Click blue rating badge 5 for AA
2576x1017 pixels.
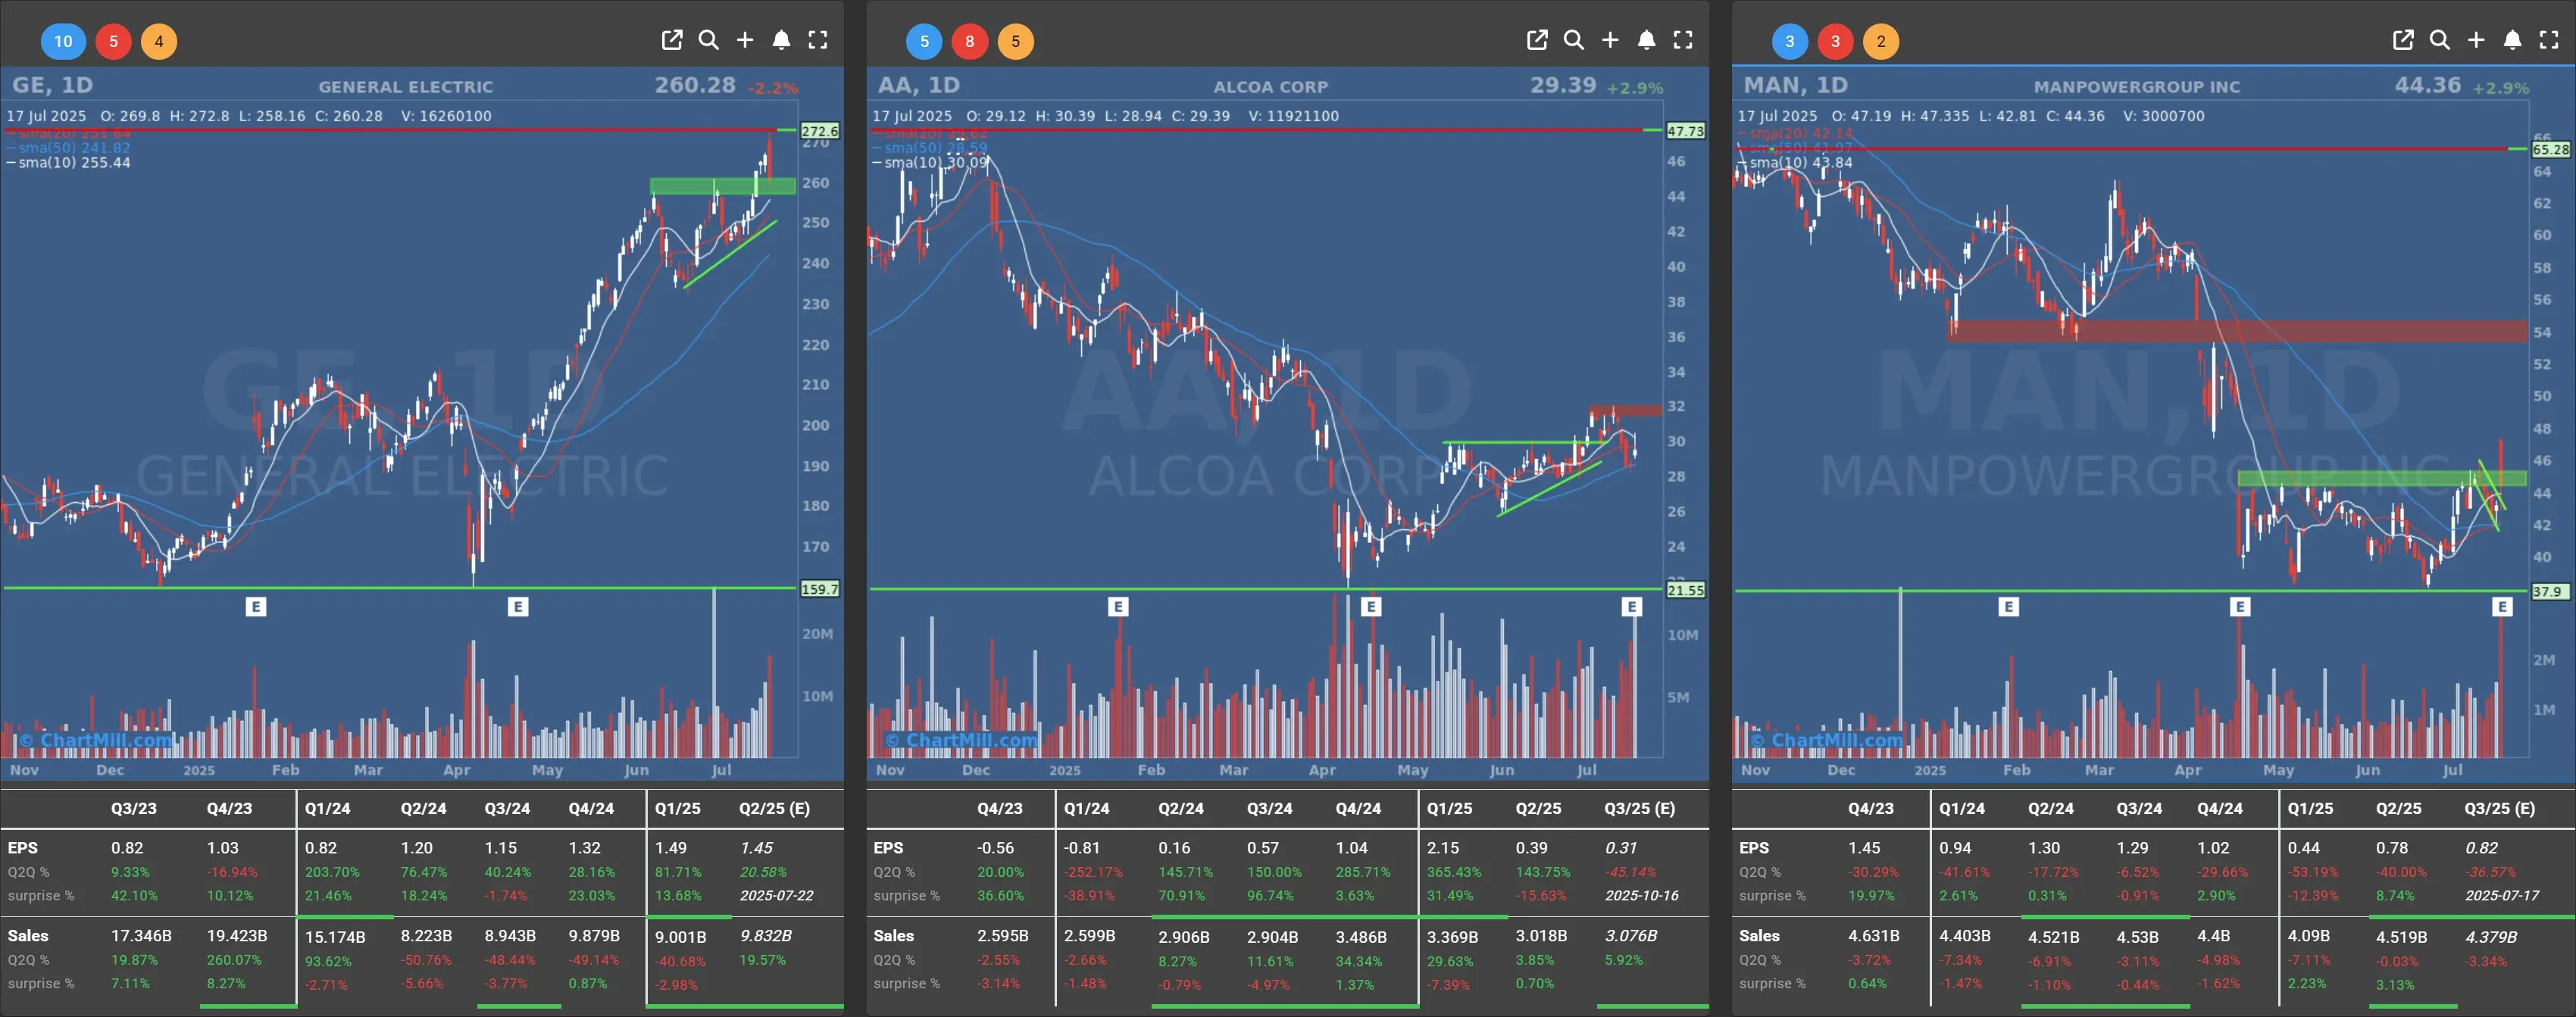click(924, 41)
